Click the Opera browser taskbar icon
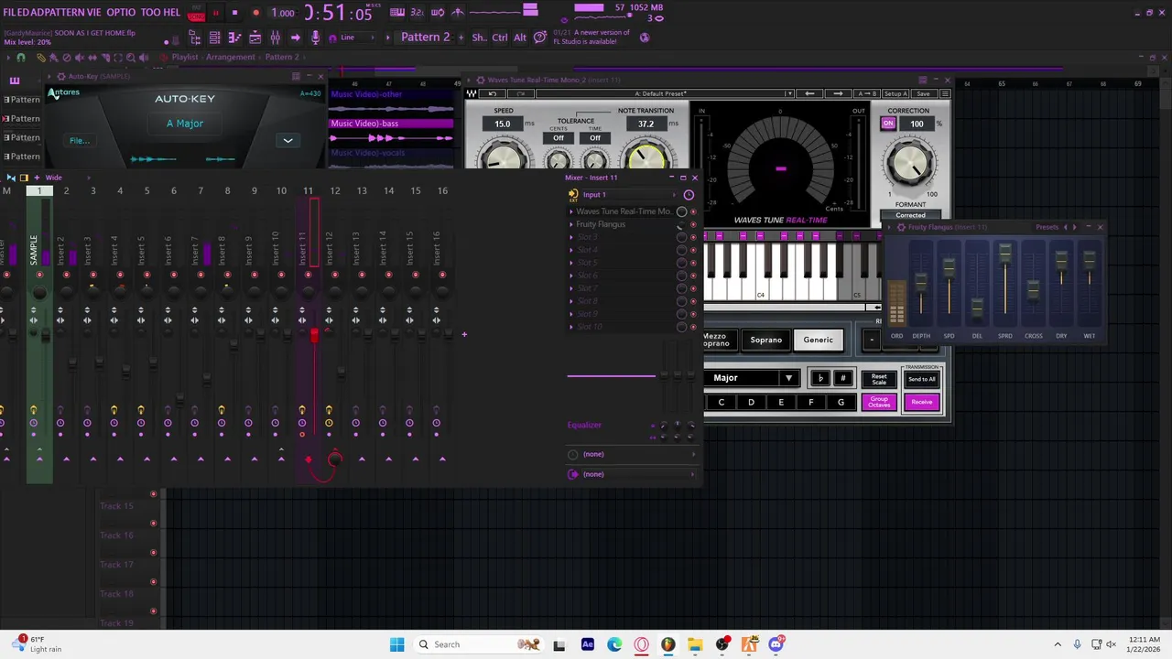1172x659 pixels. click(641, 644)
